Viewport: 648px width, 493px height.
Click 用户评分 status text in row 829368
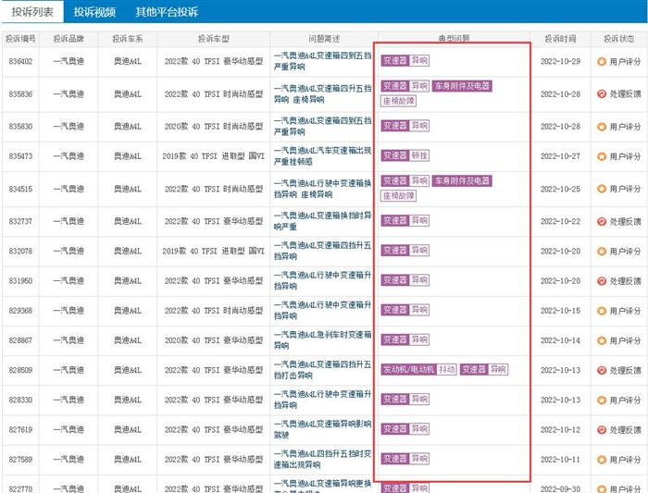pos(625,311)
